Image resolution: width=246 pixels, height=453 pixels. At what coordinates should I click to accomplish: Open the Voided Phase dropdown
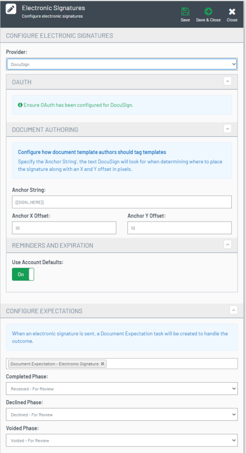pos(122,441)
